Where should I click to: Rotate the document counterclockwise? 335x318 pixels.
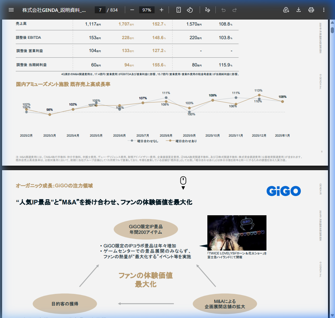[190, 10]
